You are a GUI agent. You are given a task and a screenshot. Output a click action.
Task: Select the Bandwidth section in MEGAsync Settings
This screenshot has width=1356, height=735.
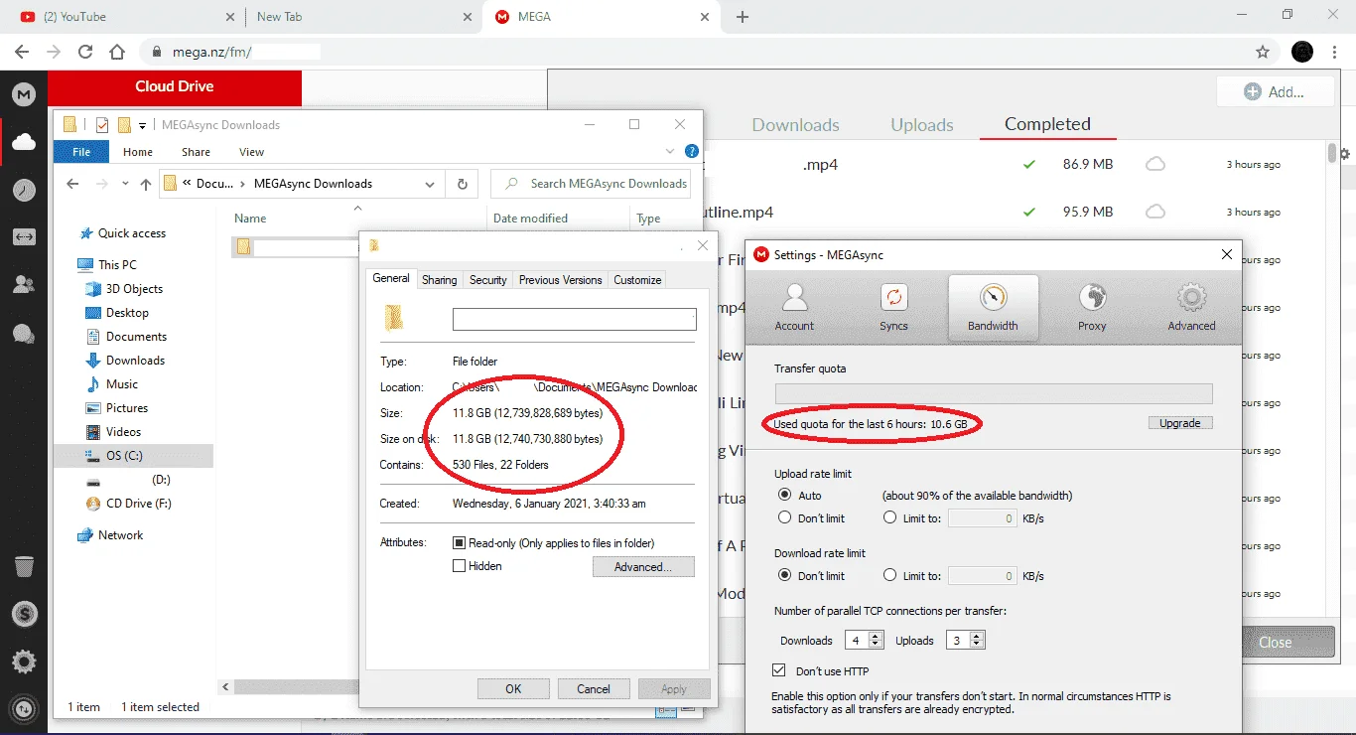click(x=993, y=307)
